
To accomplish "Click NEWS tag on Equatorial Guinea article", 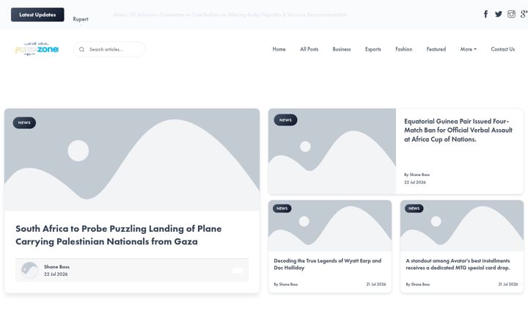I will tap(285, 120).
